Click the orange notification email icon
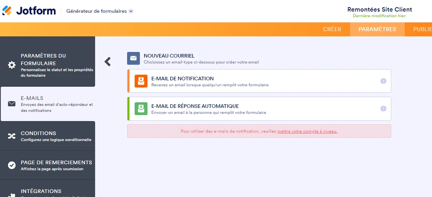Image resolution: width=432 pixels, height=197 pixels. 141,81
